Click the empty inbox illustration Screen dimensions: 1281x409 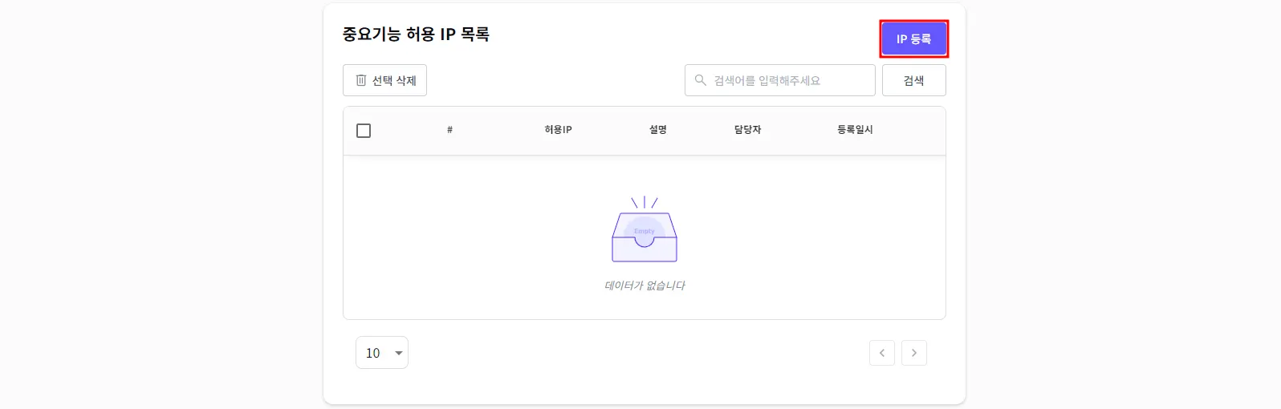tap(645, 229)
